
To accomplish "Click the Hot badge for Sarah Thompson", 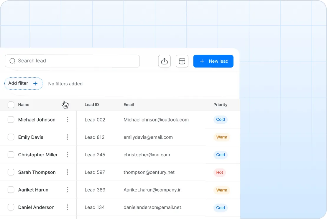I will tap(220, 172).
